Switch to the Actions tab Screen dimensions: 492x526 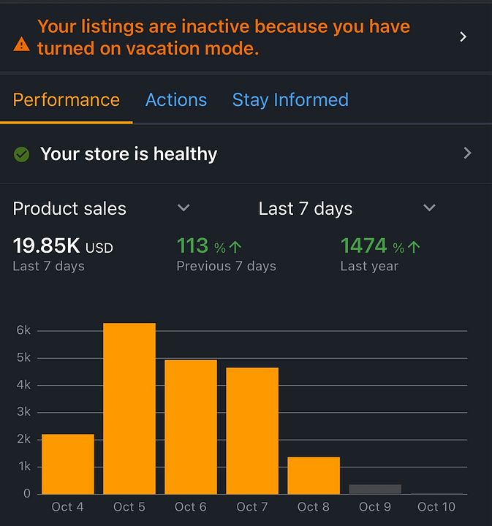175,100
